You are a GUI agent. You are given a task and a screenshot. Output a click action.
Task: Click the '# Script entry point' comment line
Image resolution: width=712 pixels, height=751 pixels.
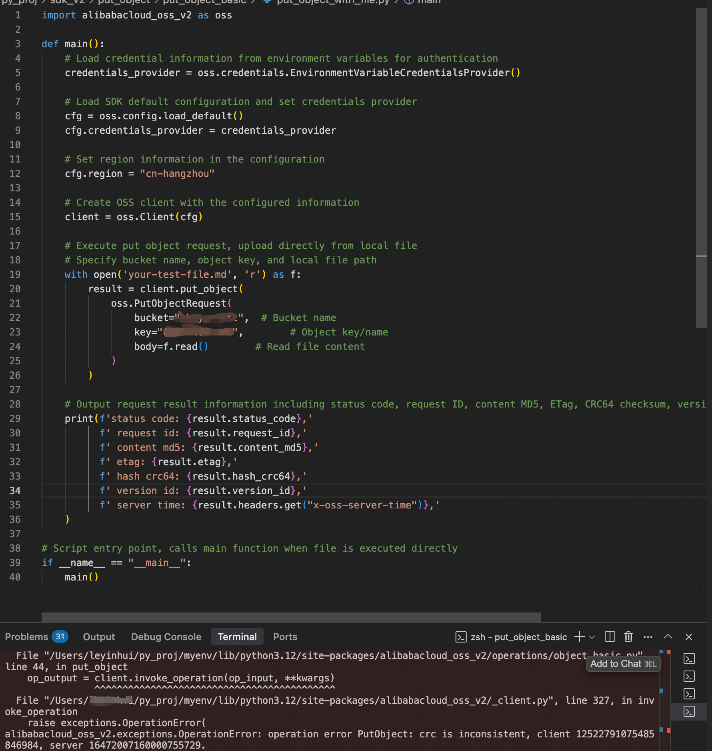point(249,548)
